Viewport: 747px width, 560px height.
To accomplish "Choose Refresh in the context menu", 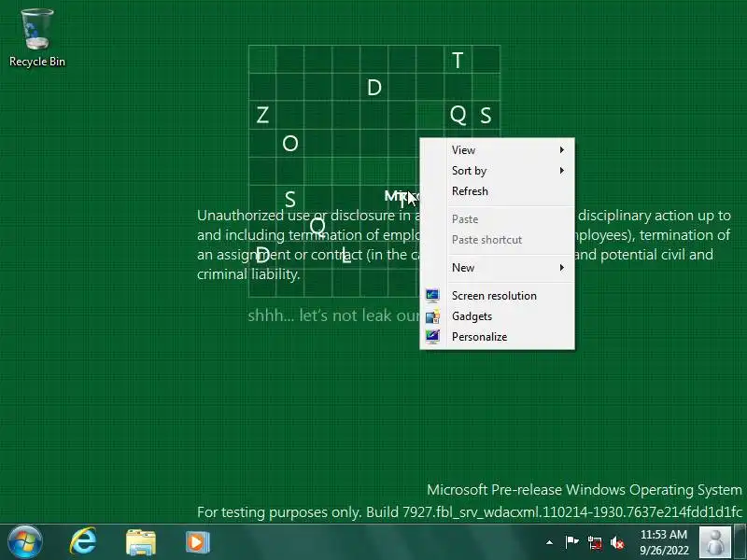I will click(498, 191).
